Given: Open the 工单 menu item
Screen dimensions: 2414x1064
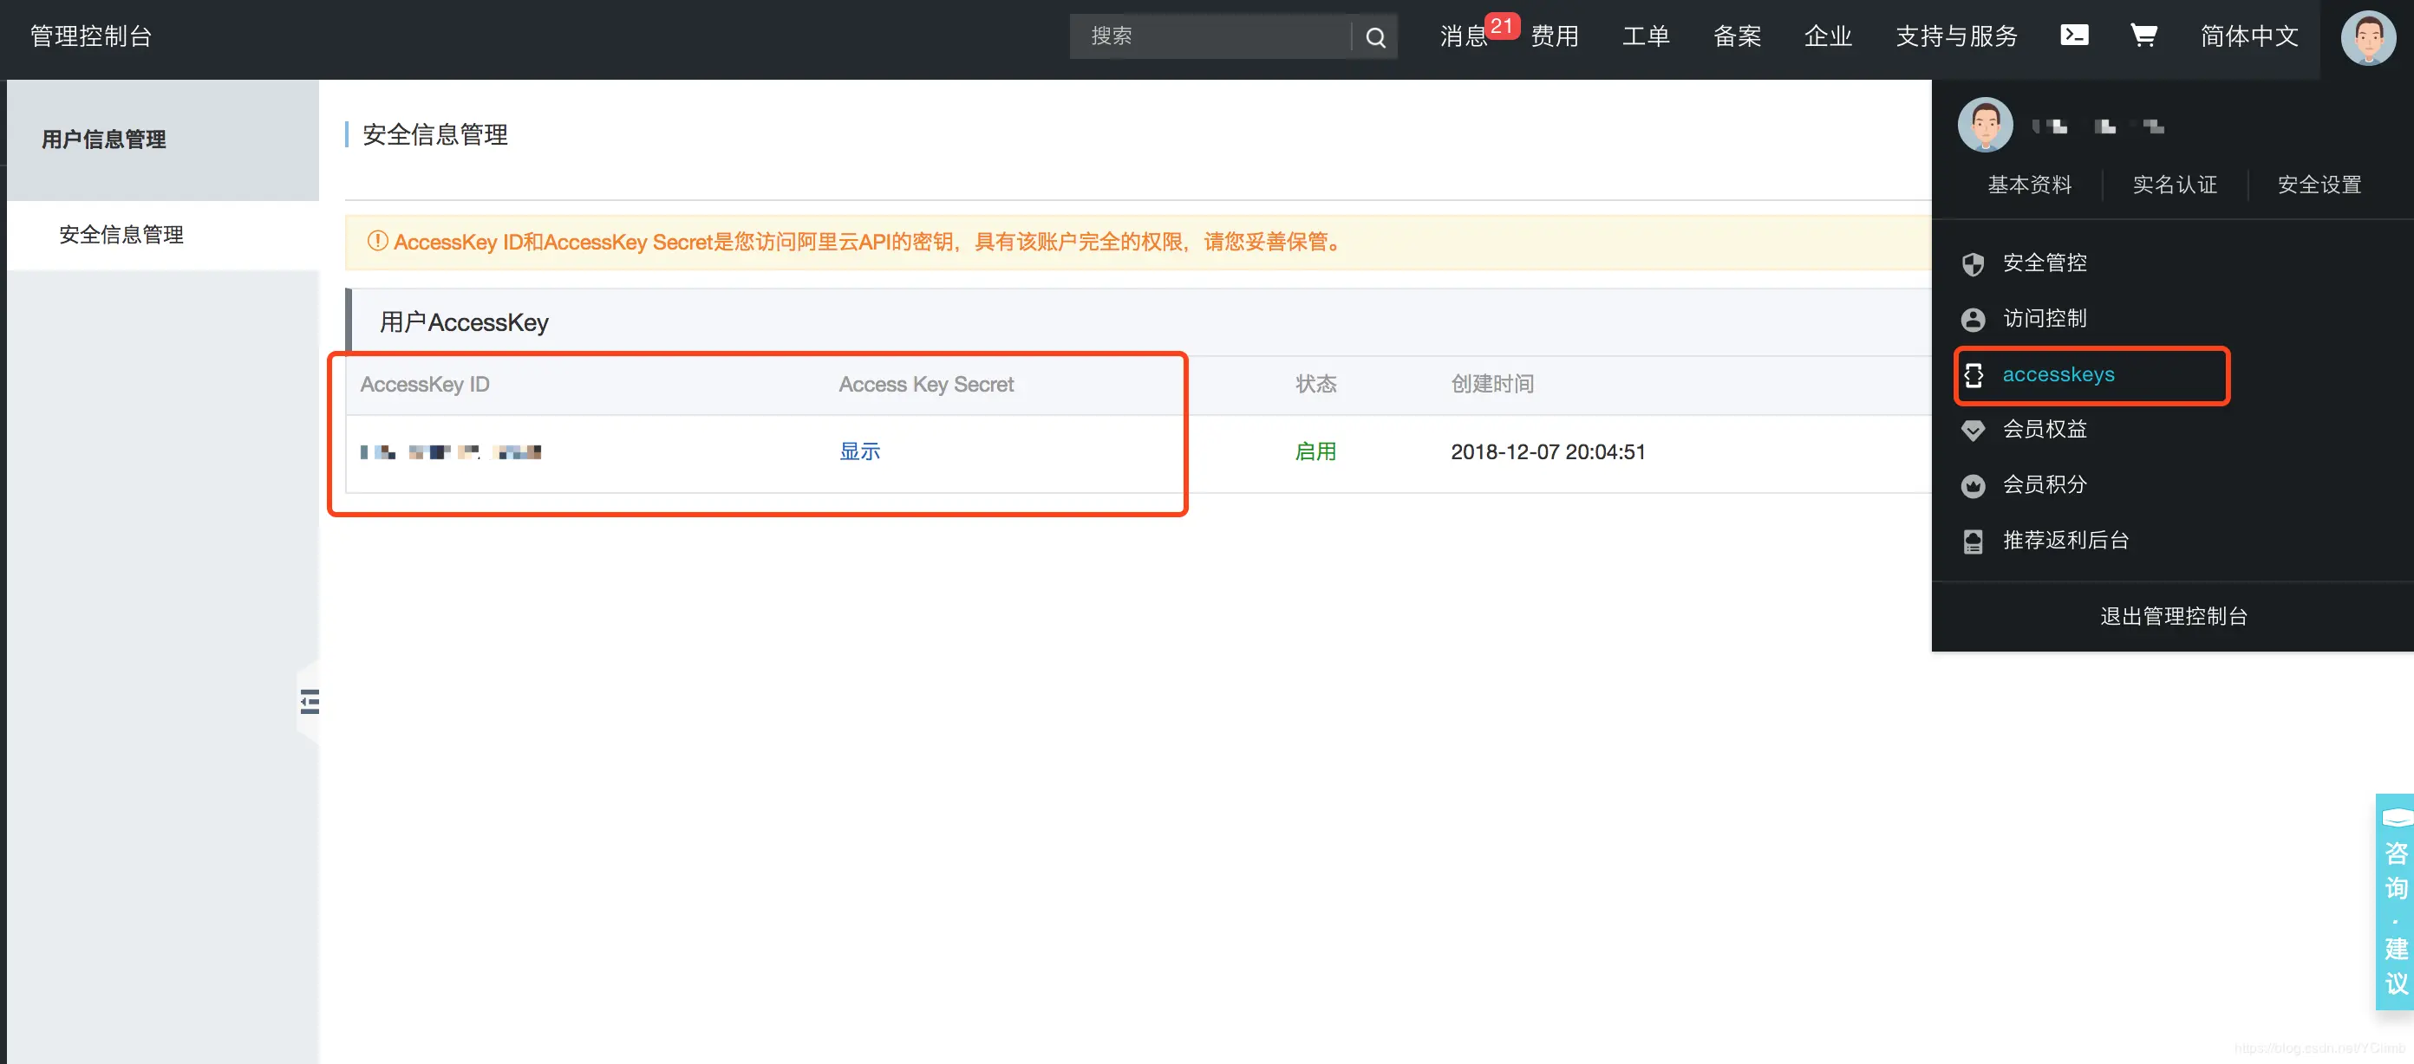Looking at the screenshot, I should (1646, 36).
